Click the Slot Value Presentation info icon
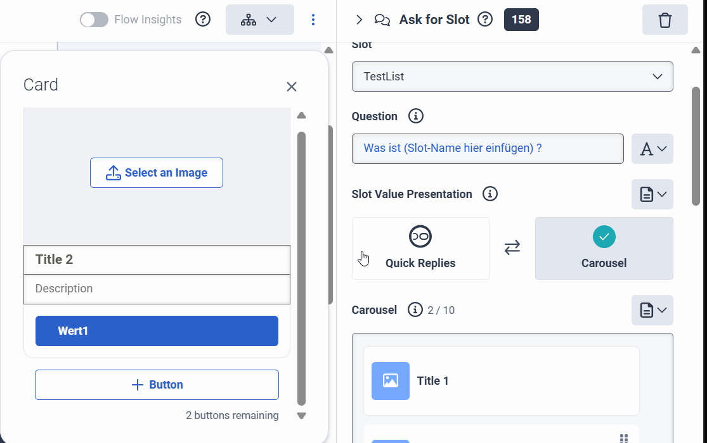707x443 pixels. coord(490,194)
